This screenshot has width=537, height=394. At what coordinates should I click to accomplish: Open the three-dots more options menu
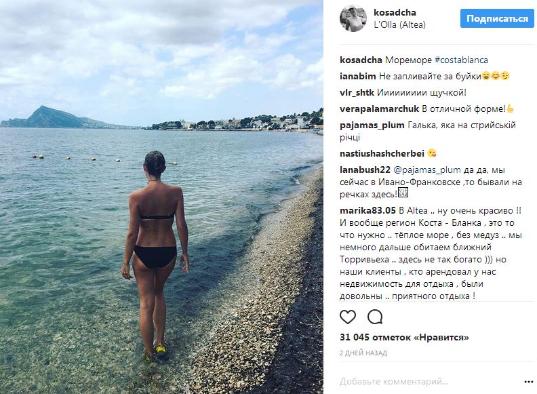pos(528,382)
